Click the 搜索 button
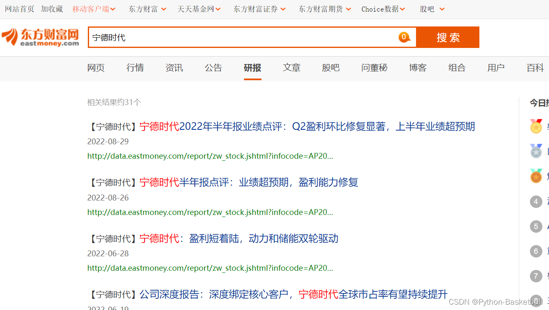Viewport: 549px width, 310px height. point(448,37)
